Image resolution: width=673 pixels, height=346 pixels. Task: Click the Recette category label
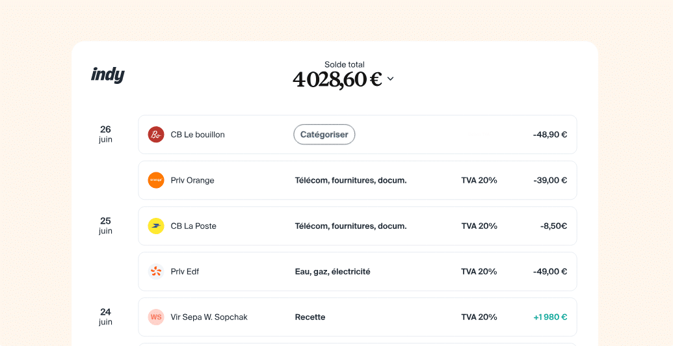click(x=310, y=317)
